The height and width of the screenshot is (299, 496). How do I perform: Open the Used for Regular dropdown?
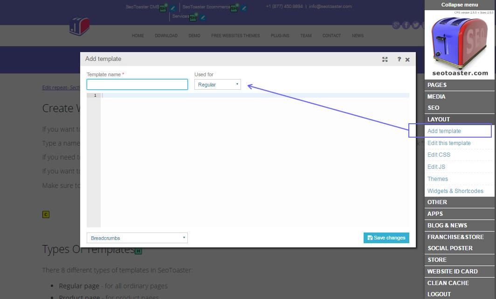[x=217, y=85]
